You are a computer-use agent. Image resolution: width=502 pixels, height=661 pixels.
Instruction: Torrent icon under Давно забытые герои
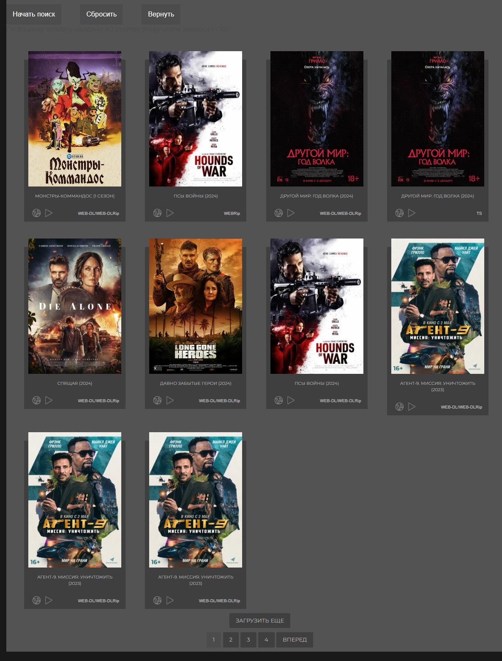pos(158,400)
